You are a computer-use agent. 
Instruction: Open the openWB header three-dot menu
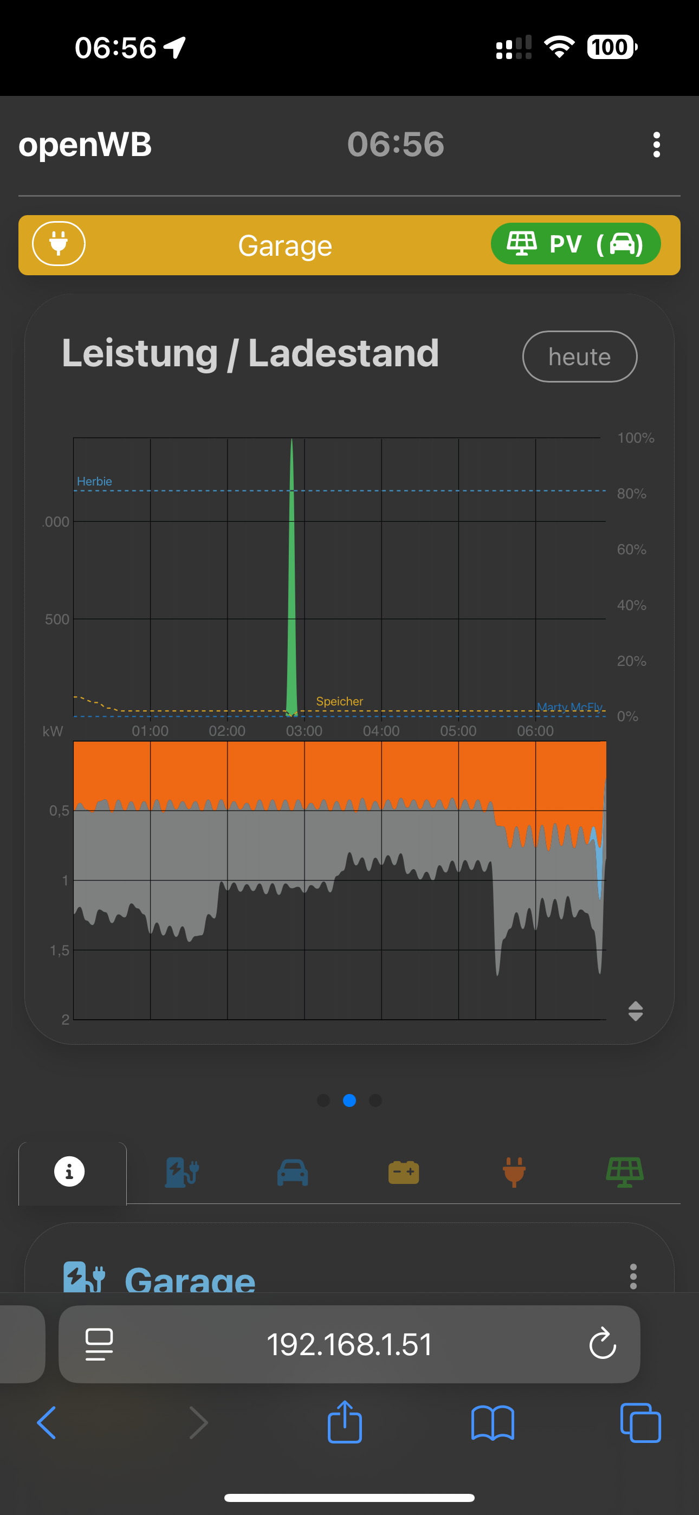(x=657, y=145)
